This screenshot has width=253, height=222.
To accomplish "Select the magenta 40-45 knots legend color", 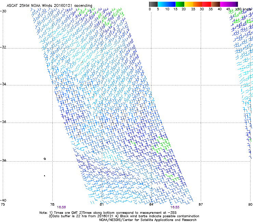I will click(224, 4).
